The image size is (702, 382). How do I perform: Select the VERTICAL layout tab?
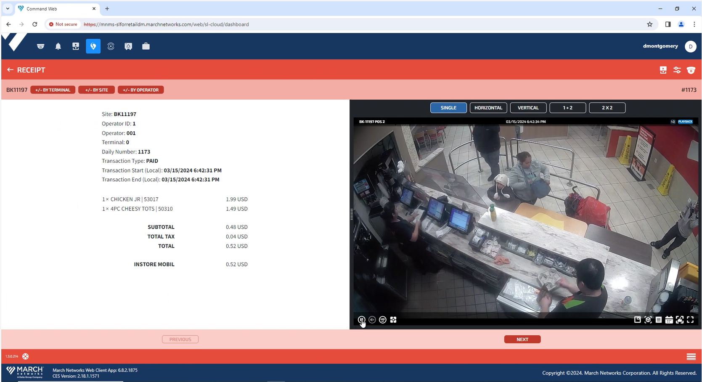528,108
